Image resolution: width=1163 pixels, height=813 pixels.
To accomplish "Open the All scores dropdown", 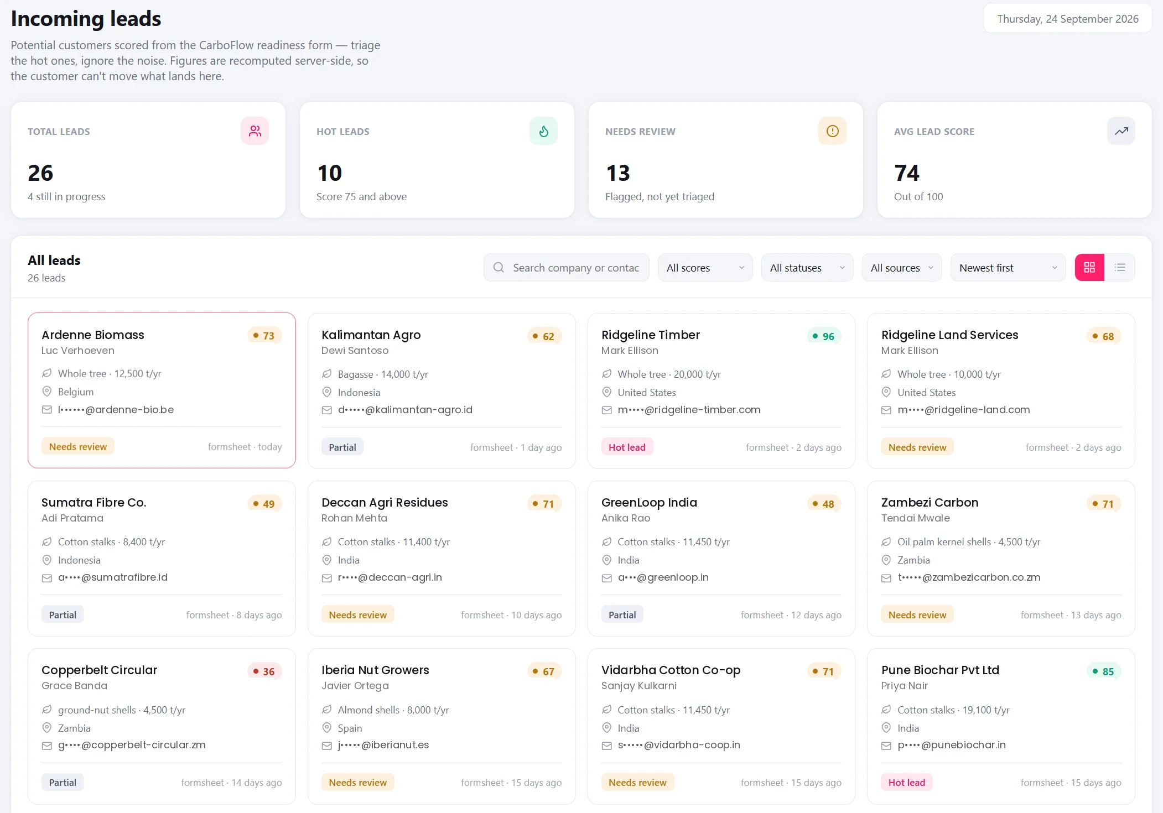I will pyautogui.click(x=705, y=268).
